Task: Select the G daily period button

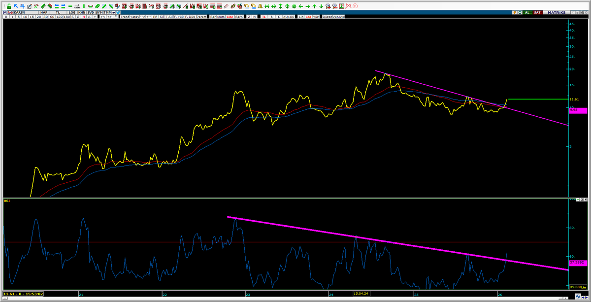Action: pos(78,17)
